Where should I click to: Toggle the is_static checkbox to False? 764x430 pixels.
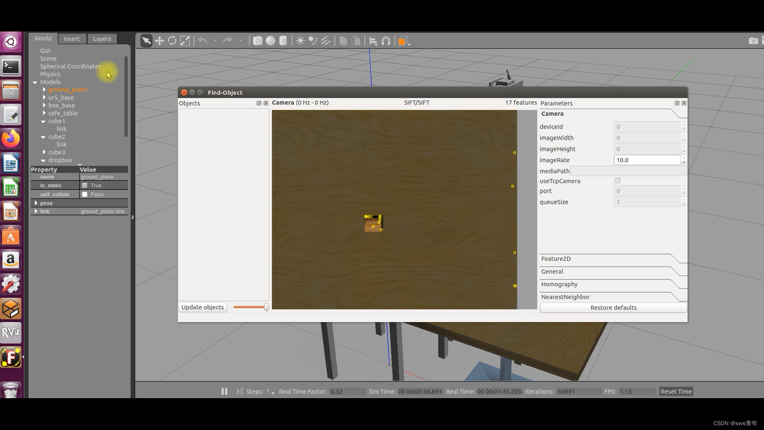84,185
